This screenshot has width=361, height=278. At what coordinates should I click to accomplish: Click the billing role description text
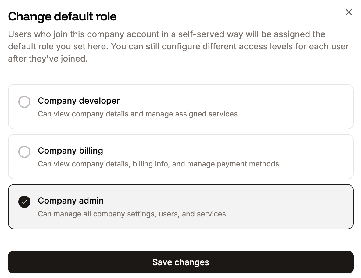click(x=158, y=164)
